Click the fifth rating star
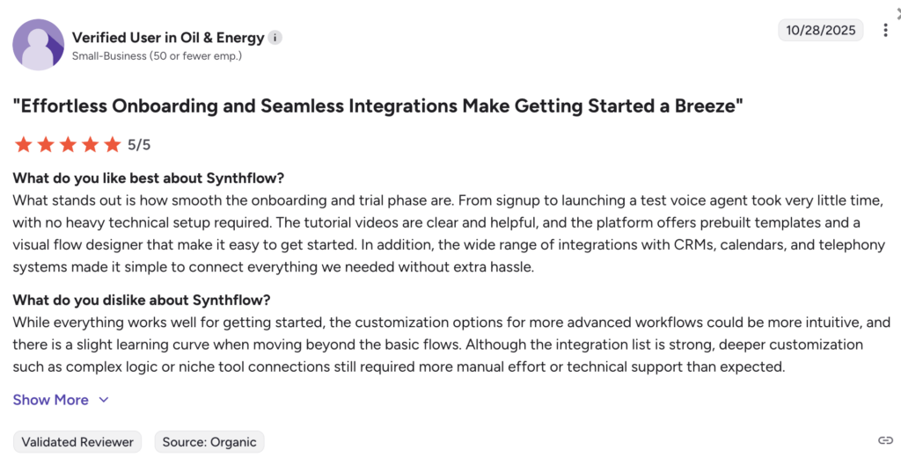 coord(113,144)
